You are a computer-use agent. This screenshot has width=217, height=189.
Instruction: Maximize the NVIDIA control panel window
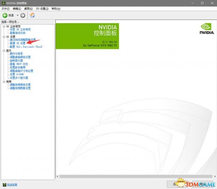point(202,3)
